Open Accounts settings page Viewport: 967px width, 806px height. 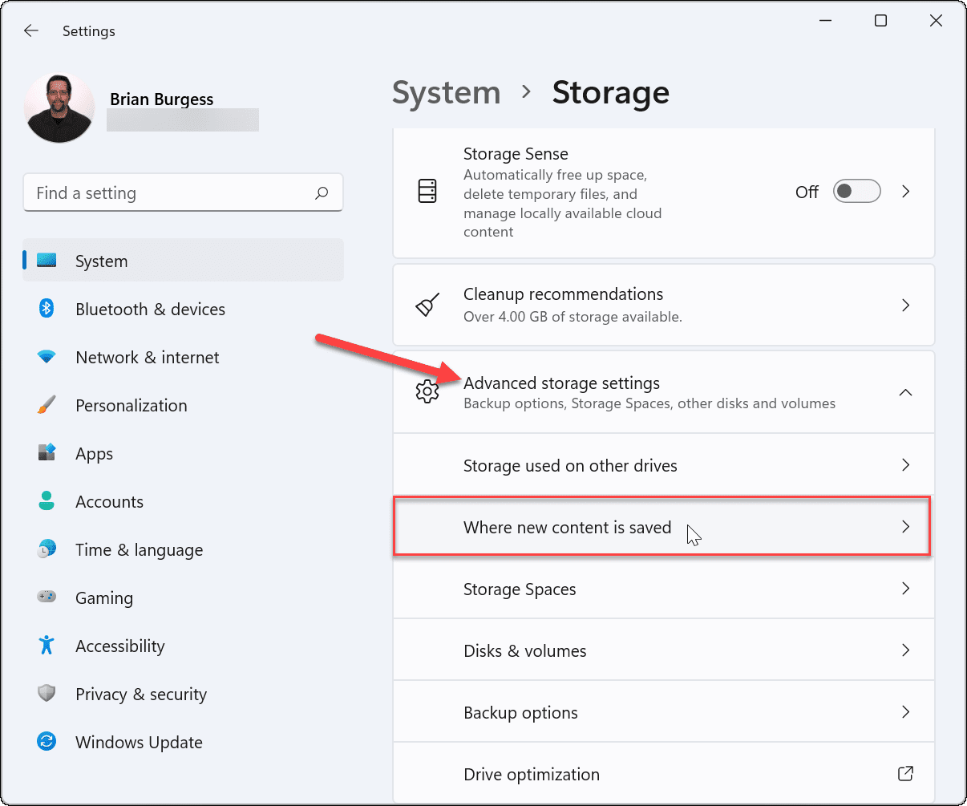(183, 501)
